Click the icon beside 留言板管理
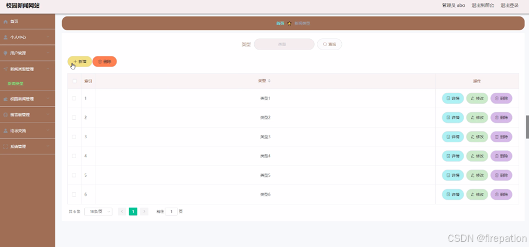This screenshot has width=529, height=247. point(5,115)
